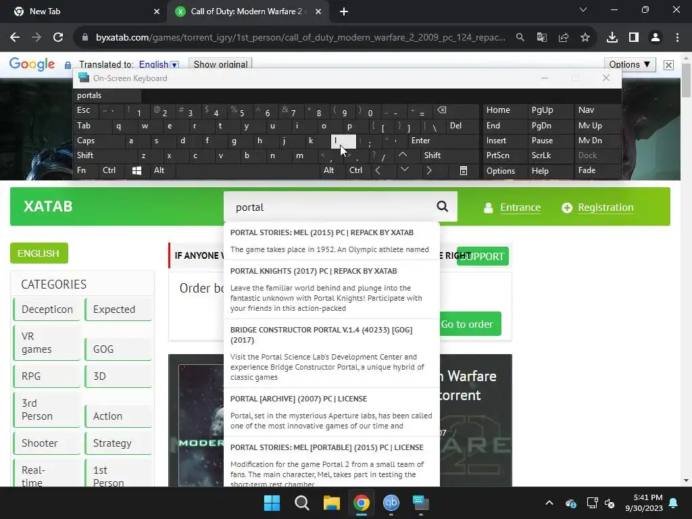This screenshot has height=519, width=692.
Task: Toggle the right Shift key on On-Screen Keyboard
Action: pos(449,155)
